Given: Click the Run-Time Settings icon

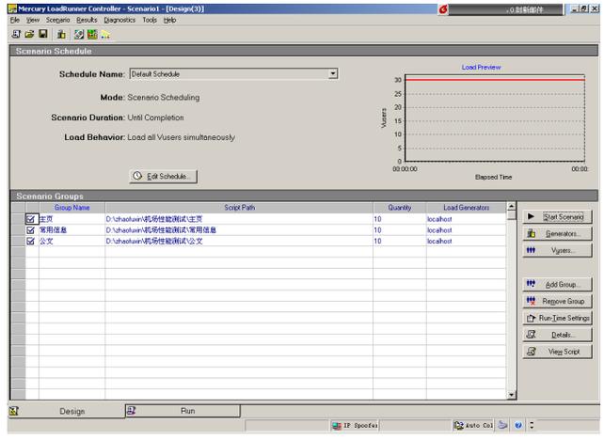Looking at the screenshot, I should pos(532,318).
